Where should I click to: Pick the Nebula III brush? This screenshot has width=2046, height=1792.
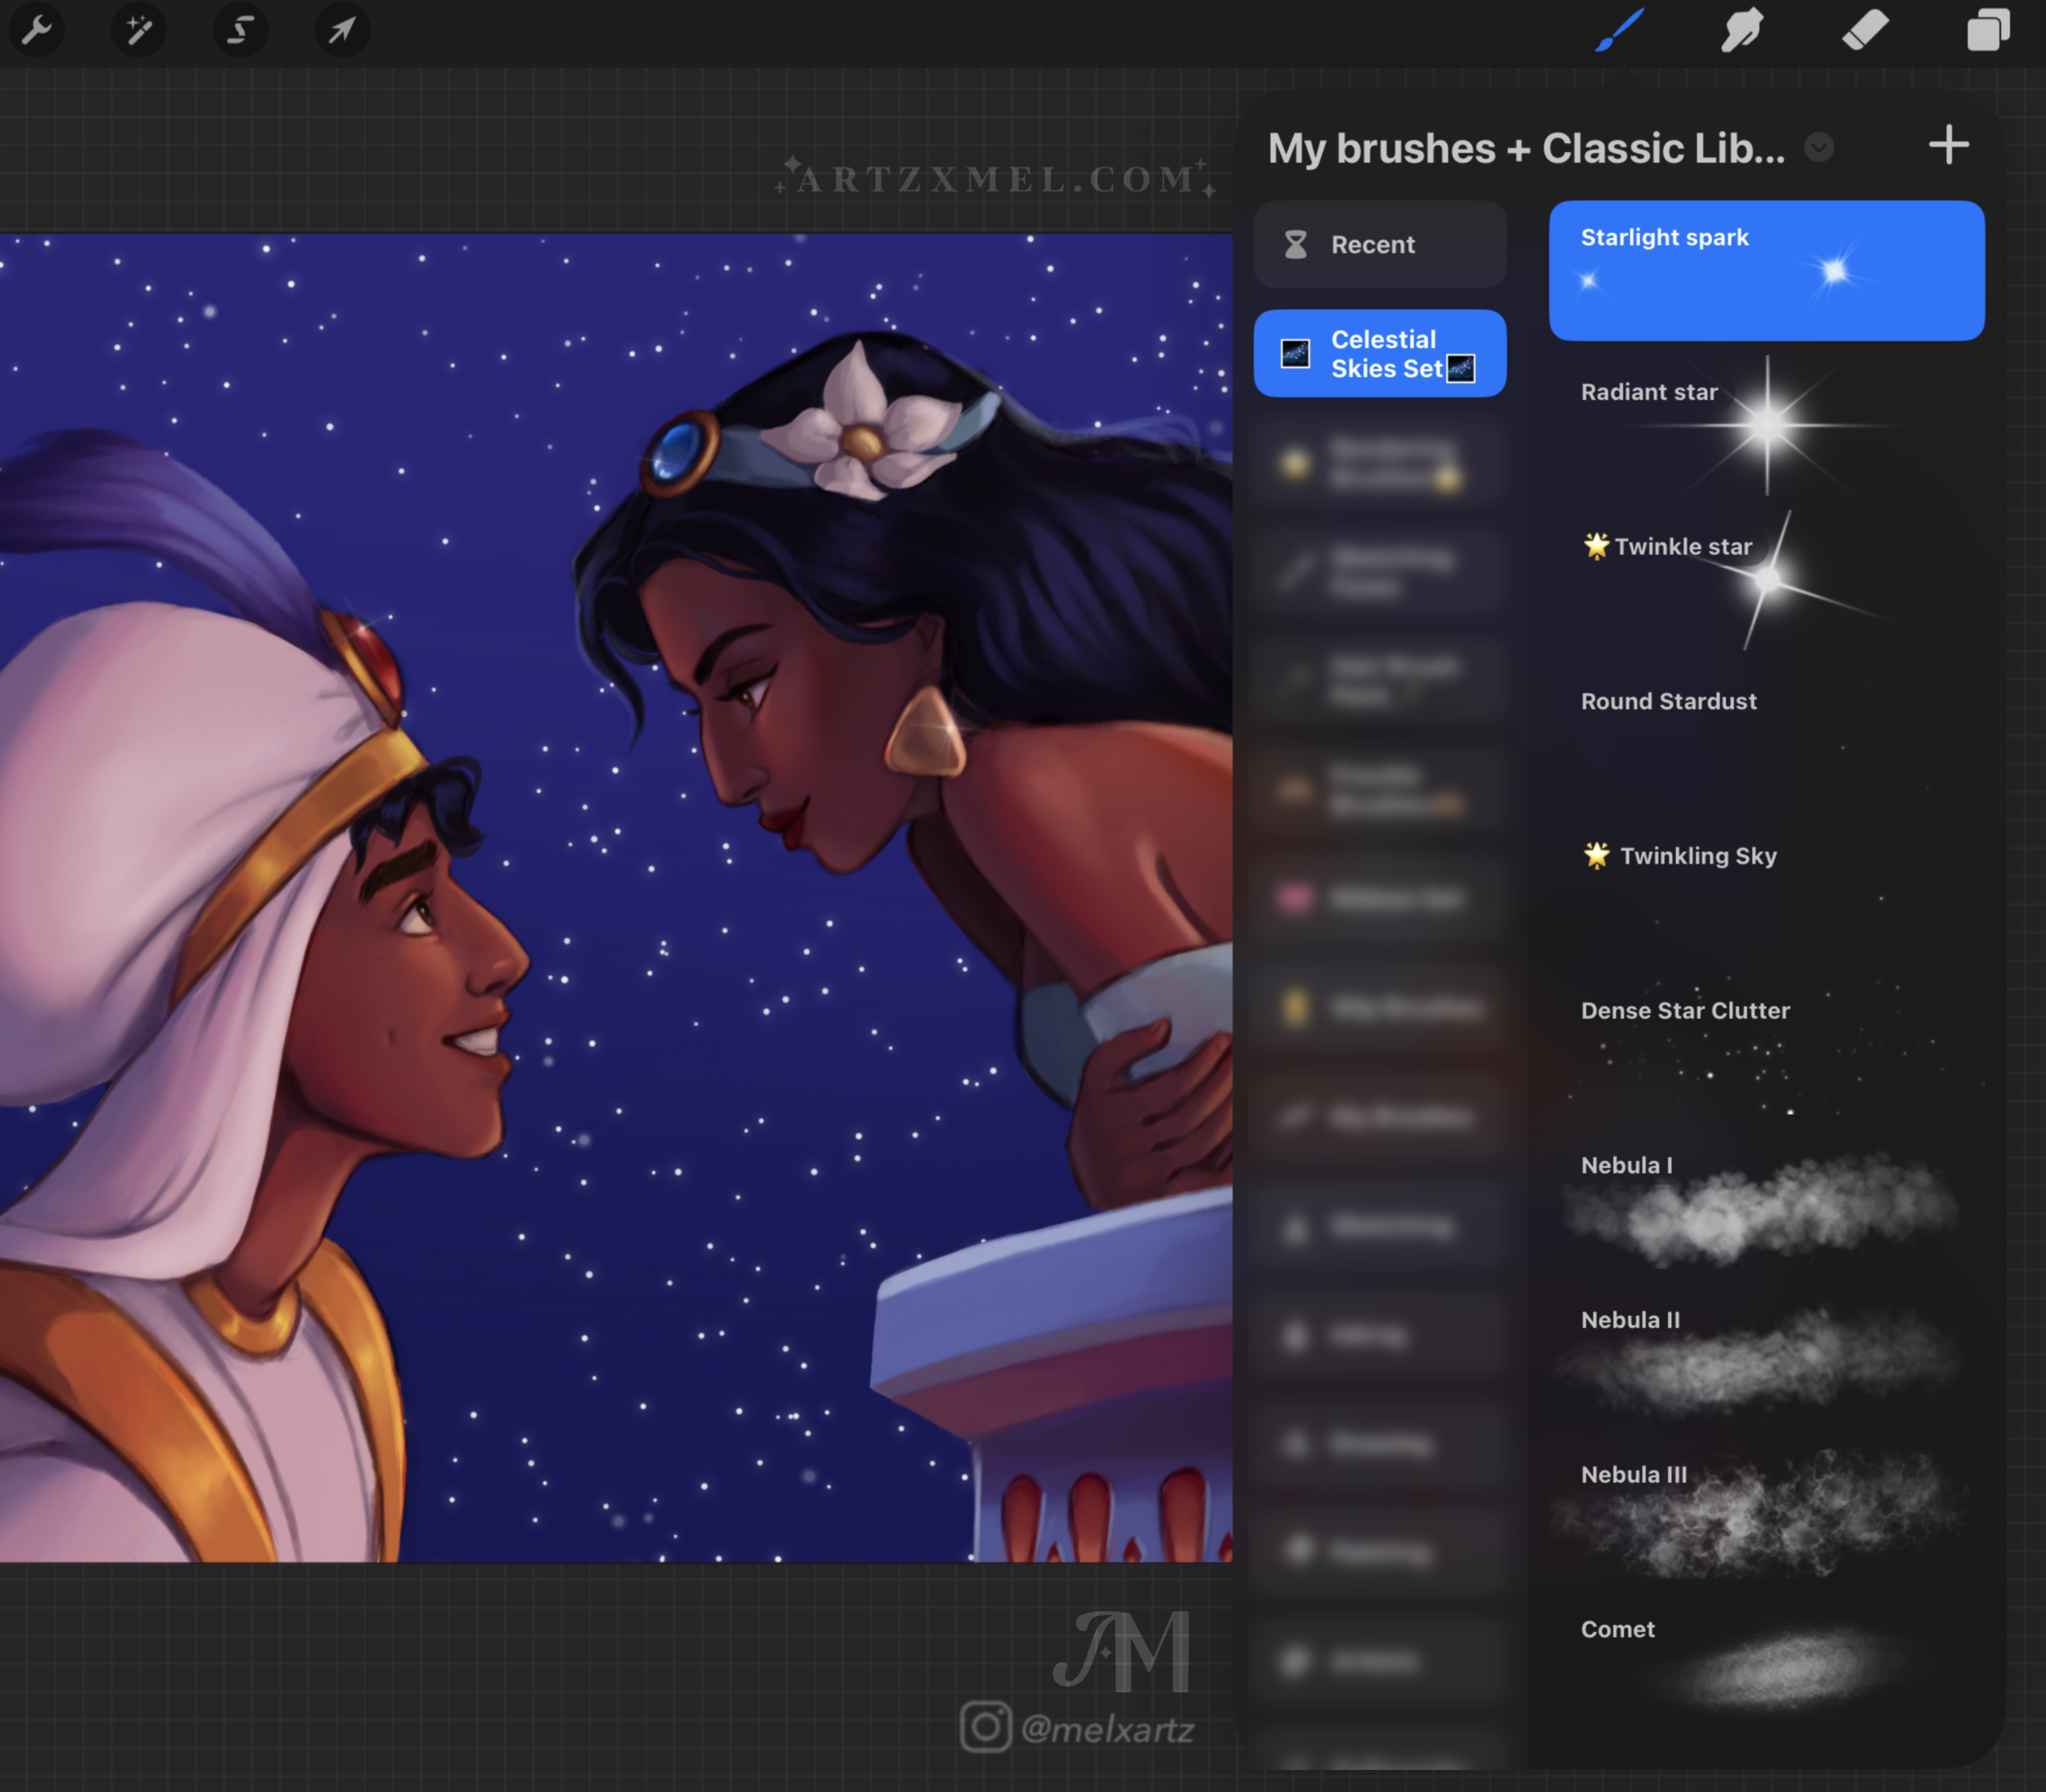tap(1766, 1507)
